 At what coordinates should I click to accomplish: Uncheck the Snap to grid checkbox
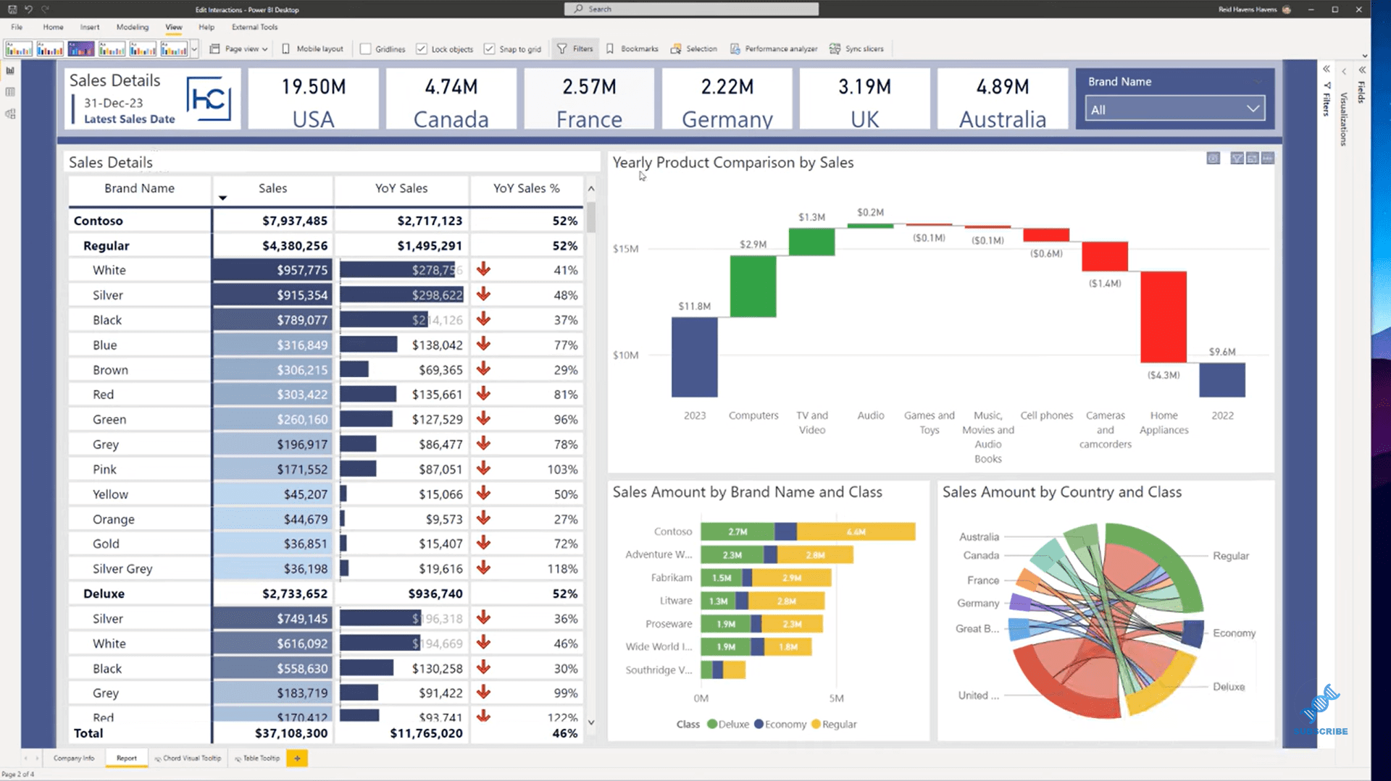(489, 48)
